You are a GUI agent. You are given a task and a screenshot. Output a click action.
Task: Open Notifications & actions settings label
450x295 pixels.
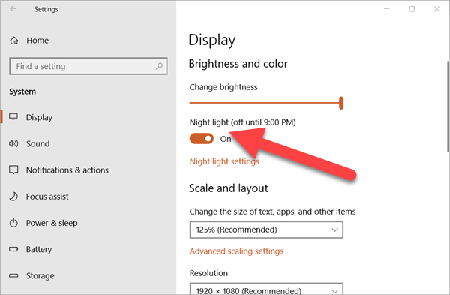pyautogui.click(x=67, y=170)
